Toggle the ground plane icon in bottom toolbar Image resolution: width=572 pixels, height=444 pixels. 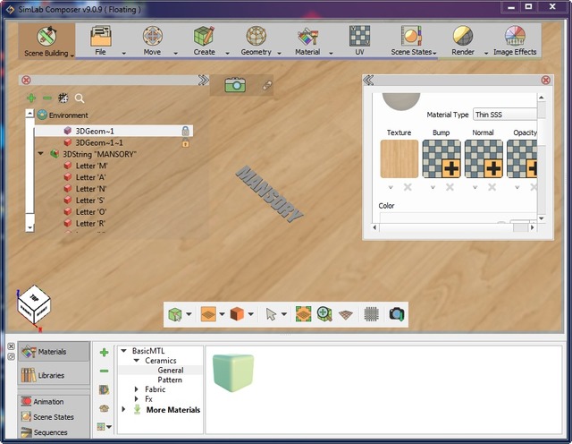208,314
